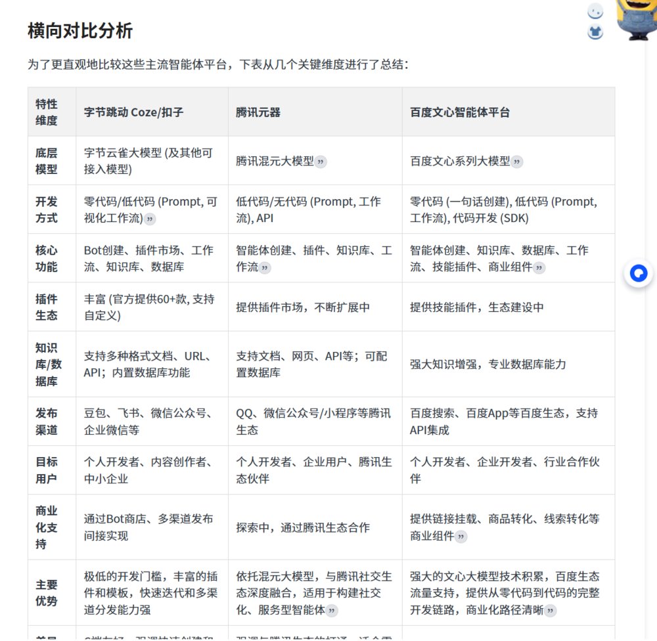Click the 字节跳动 Coze/扣子 column header
This screenshot has height=641, width=657.
pos(133,112)
